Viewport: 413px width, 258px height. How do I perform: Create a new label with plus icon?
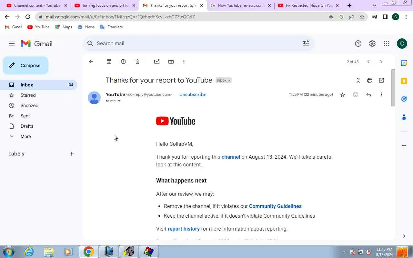72,154
